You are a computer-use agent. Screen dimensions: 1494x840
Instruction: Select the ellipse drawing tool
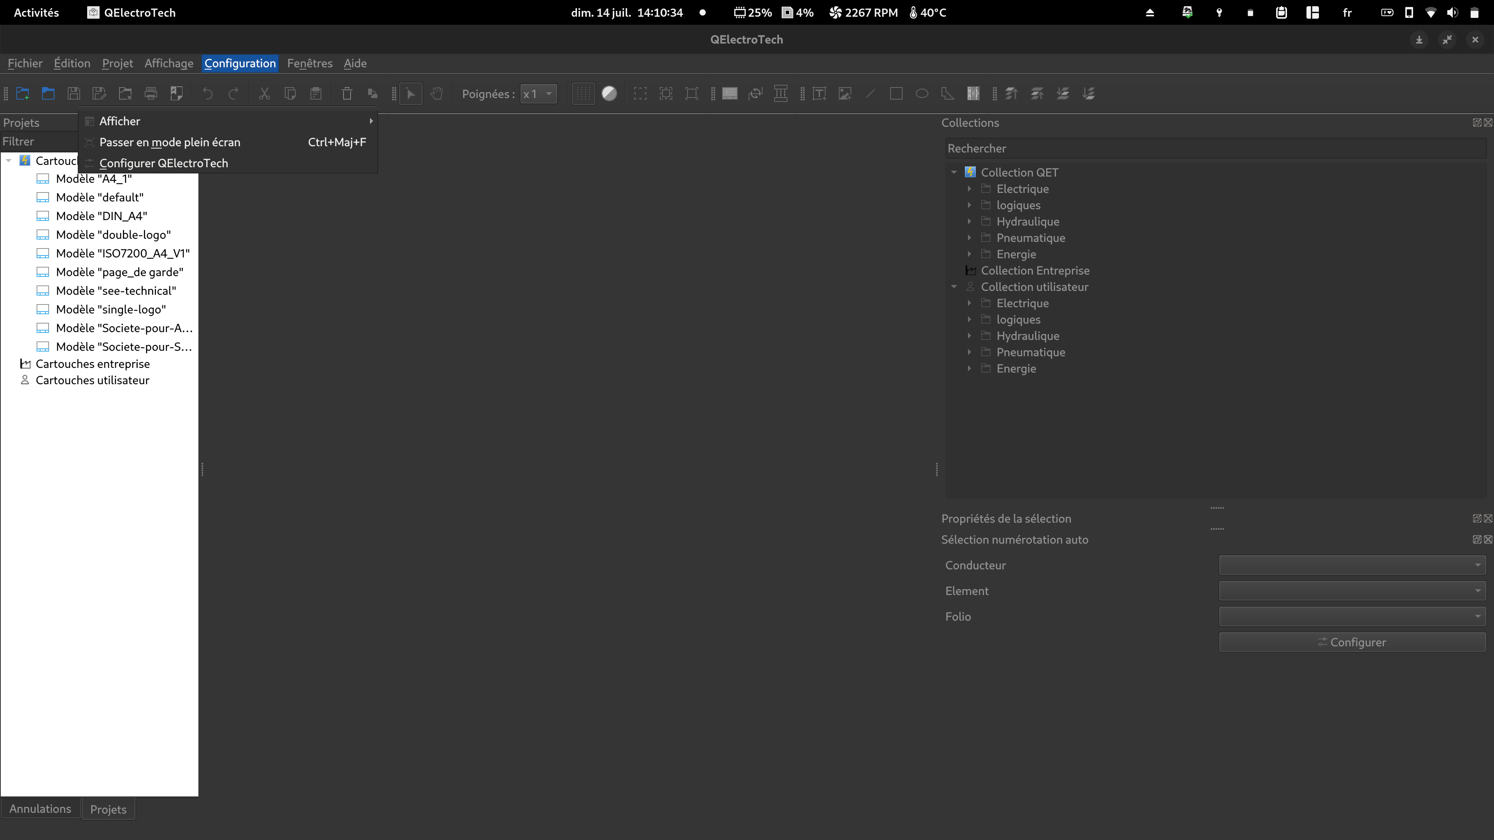pyautogui.click(x=922, y=93)
